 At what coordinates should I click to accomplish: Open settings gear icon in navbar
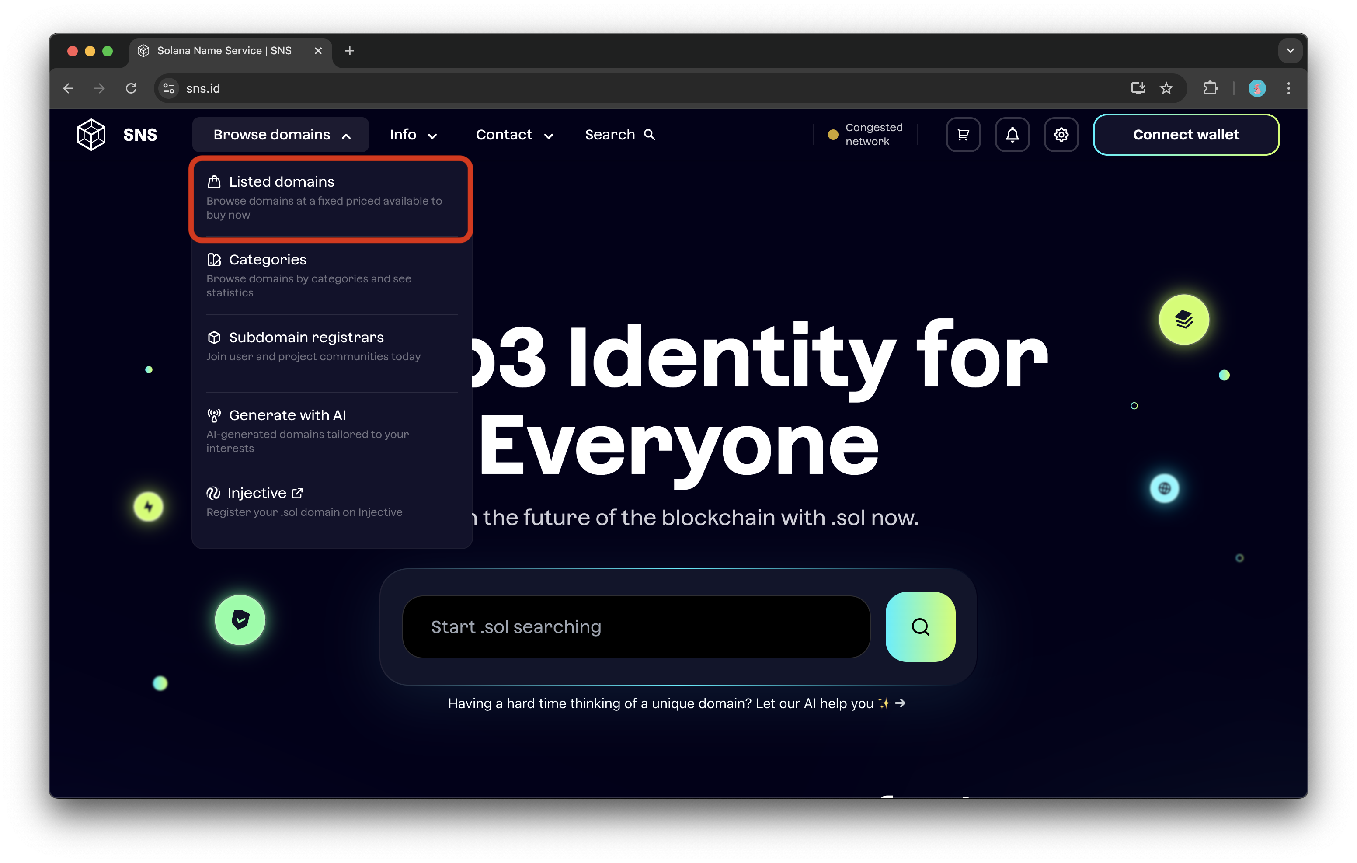[1061, 135]
